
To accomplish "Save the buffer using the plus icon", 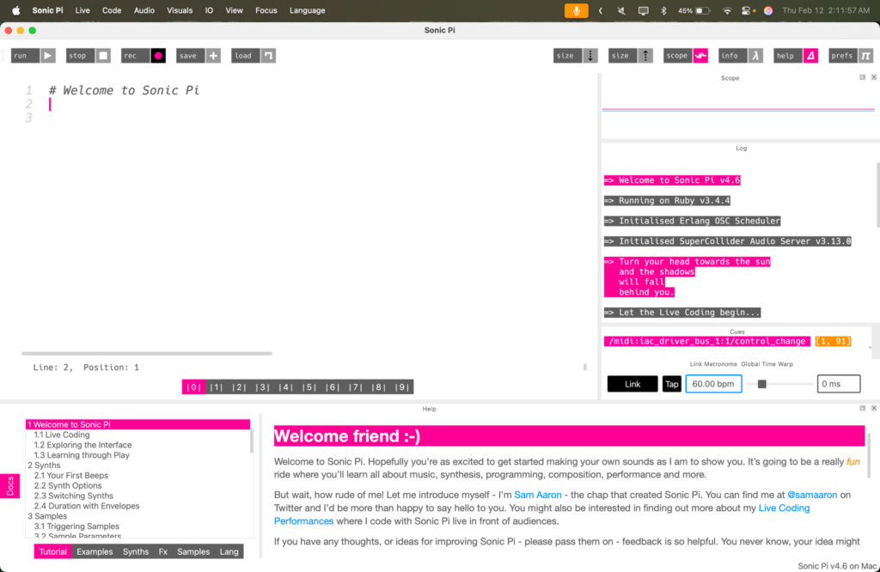I will pyautogui.click(x=212, y=55).
